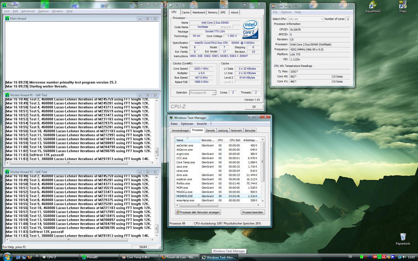Screen dimensions: 418x261
Task: Open the Fraps desktop icon
Action: pos(403,7)
